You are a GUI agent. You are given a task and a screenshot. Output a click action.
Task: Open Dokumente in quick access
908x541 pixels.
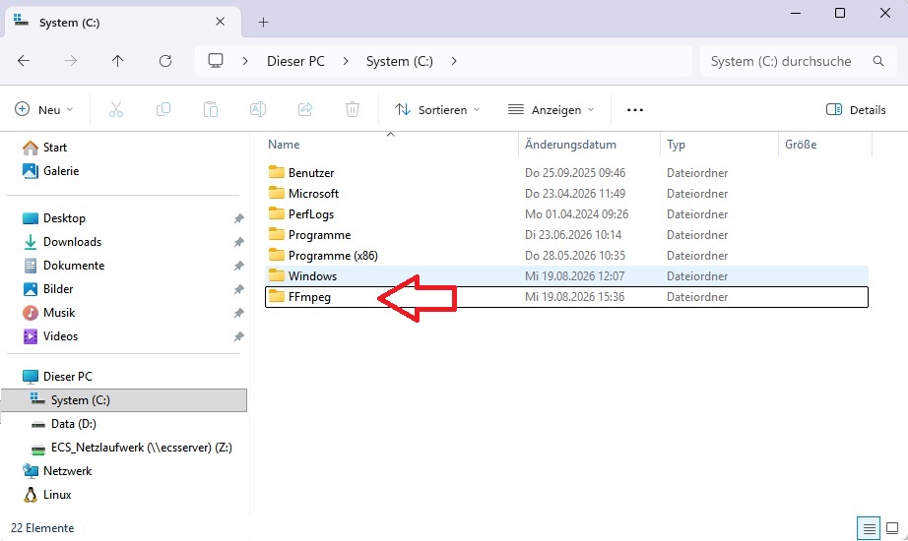click(x=63, y=266)
